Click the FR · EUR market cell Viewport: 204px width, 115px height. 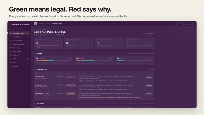pos(60,85)
